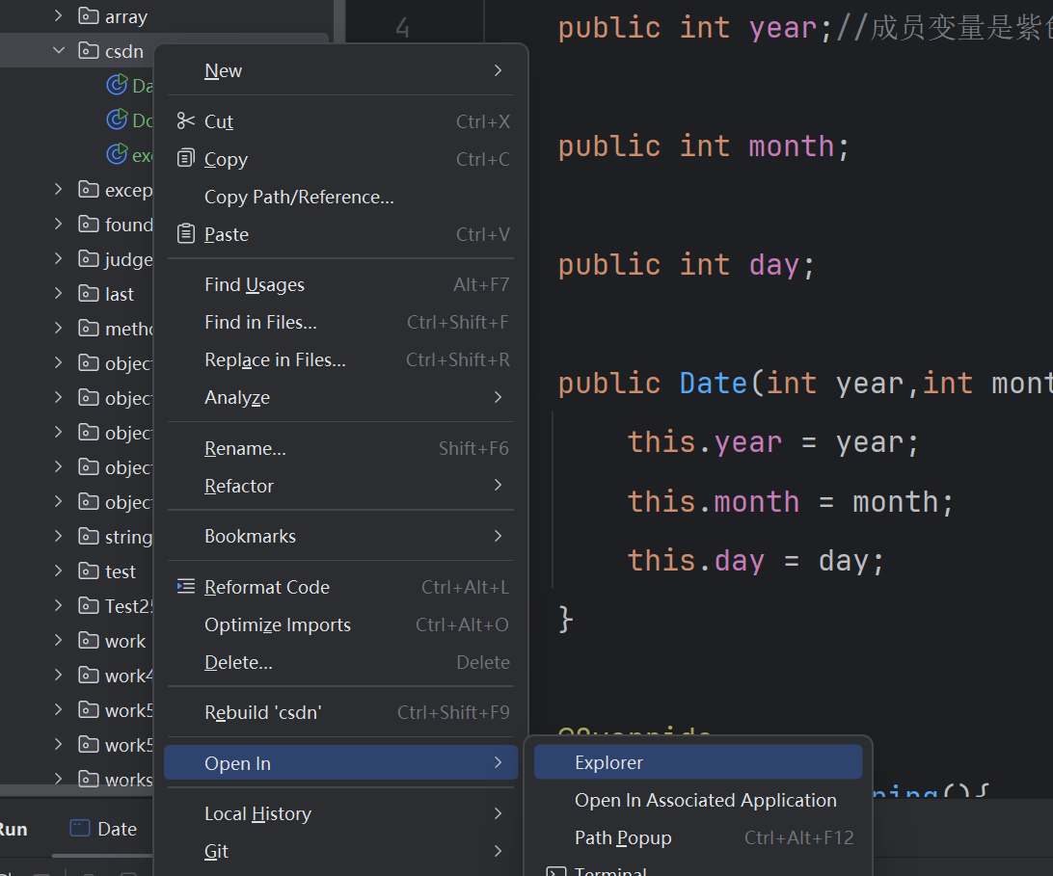The height and width of the screenshot is (876, 1053).
Task: Select Copy Path/Reference...
Action: [x=340, y=197]
